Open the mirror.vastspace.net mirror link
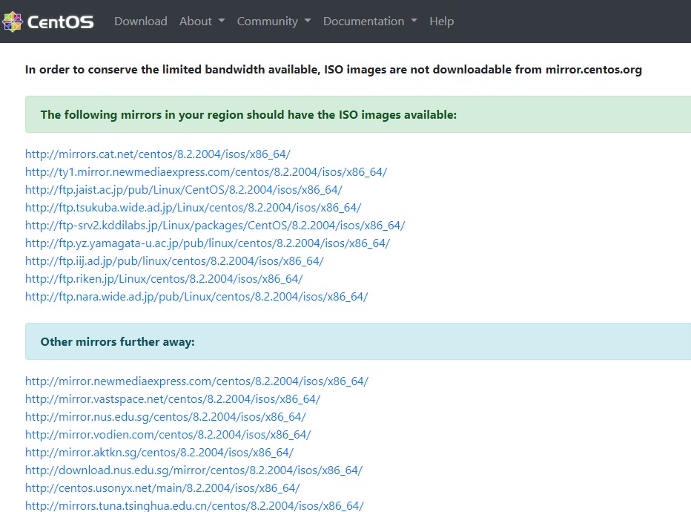Screen dimensions: 691x512 173,398
